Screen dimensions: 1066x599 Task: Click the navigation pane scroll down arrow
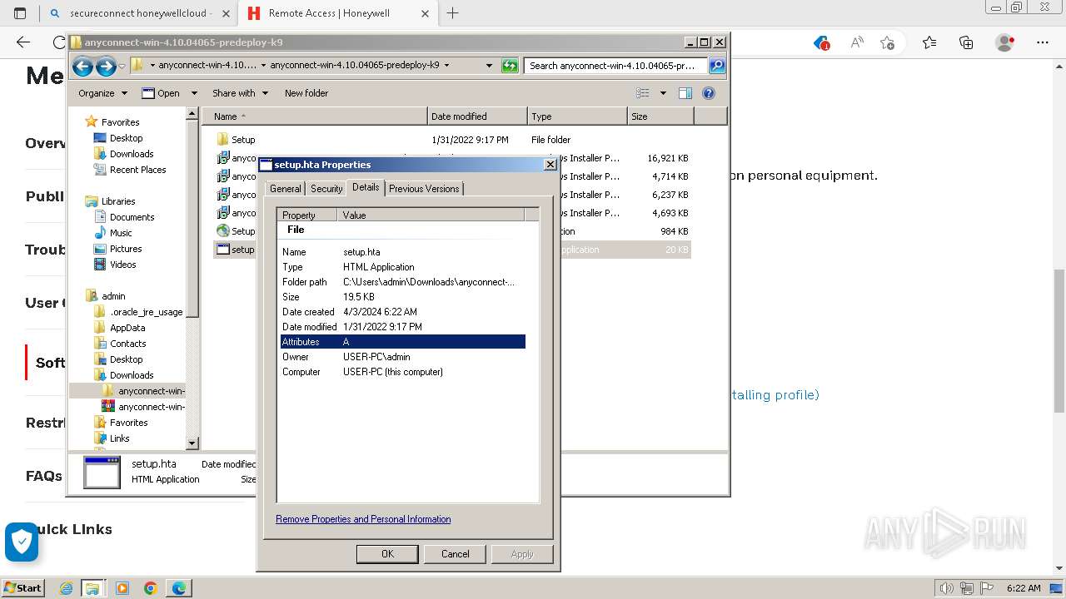coord(192,444)
